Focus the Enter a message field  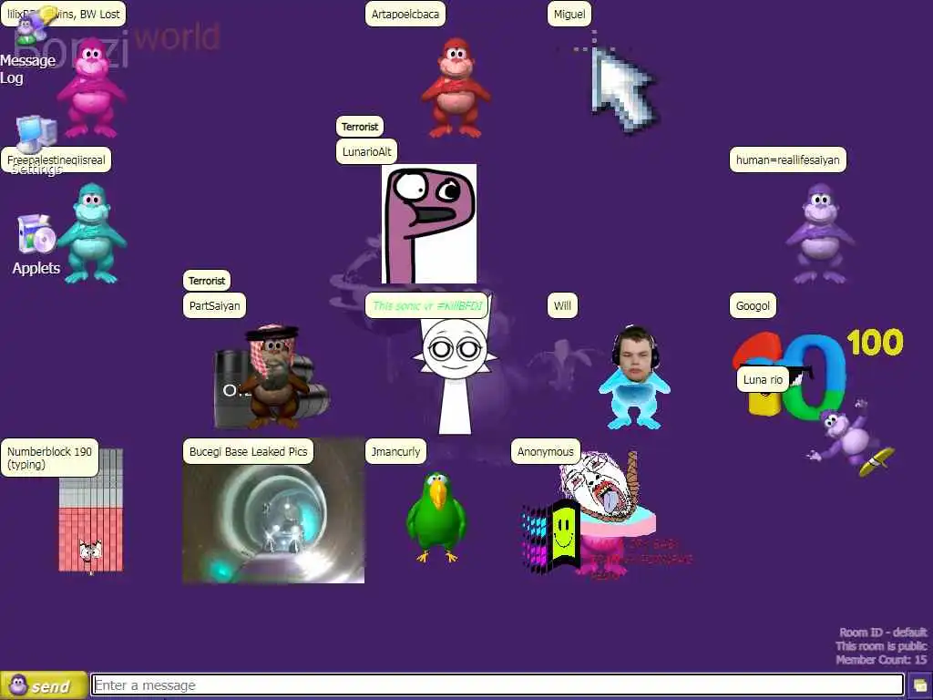coord(497,685)
